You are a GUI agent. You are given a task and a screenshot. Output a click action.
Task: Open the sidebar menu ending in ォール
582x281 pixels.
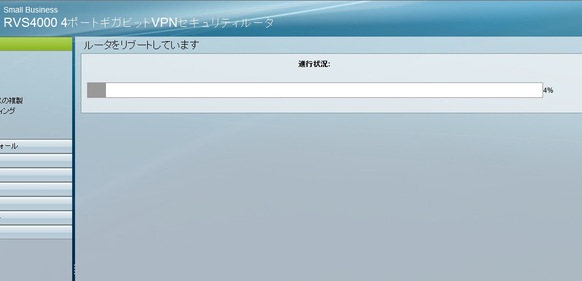pos(36,146)
